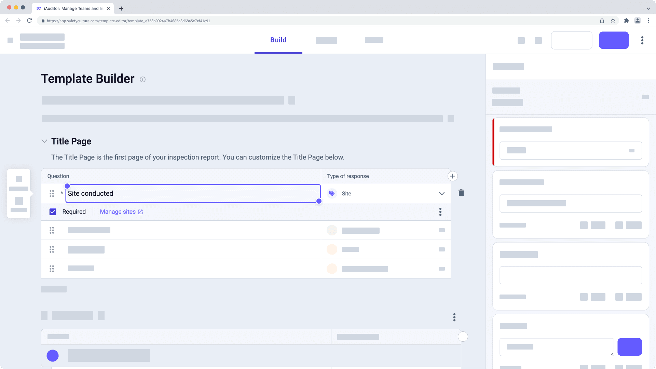Uncheck the Required checkbox
The height and width of the screenshot is (369, 656).
(53, 211)
